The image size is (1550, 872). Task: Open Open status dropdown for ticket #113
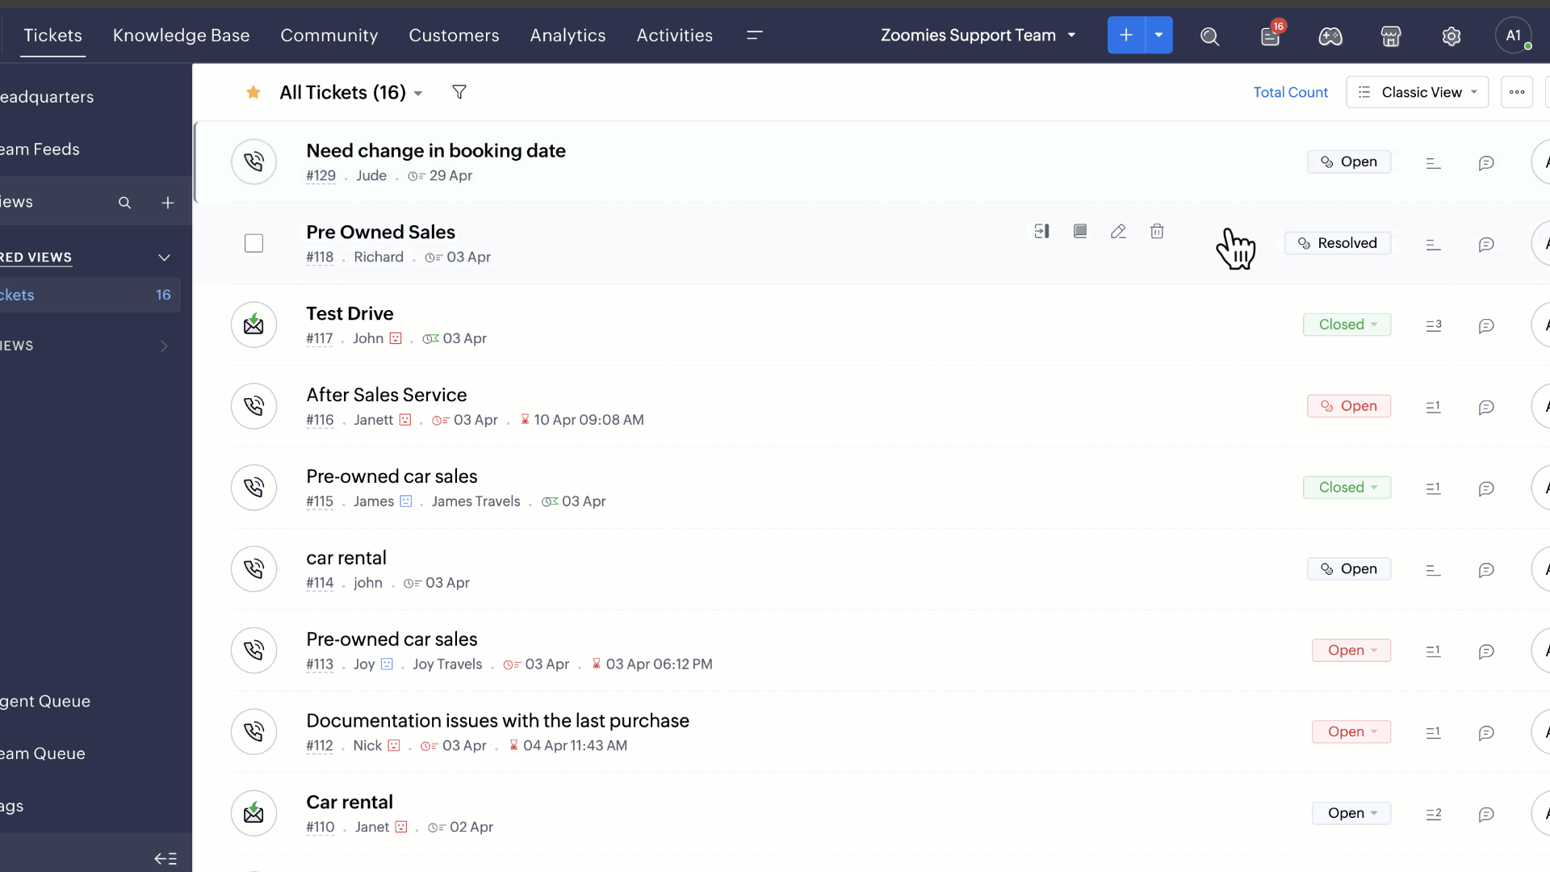pyautogui.click(x=1351, y=651)
